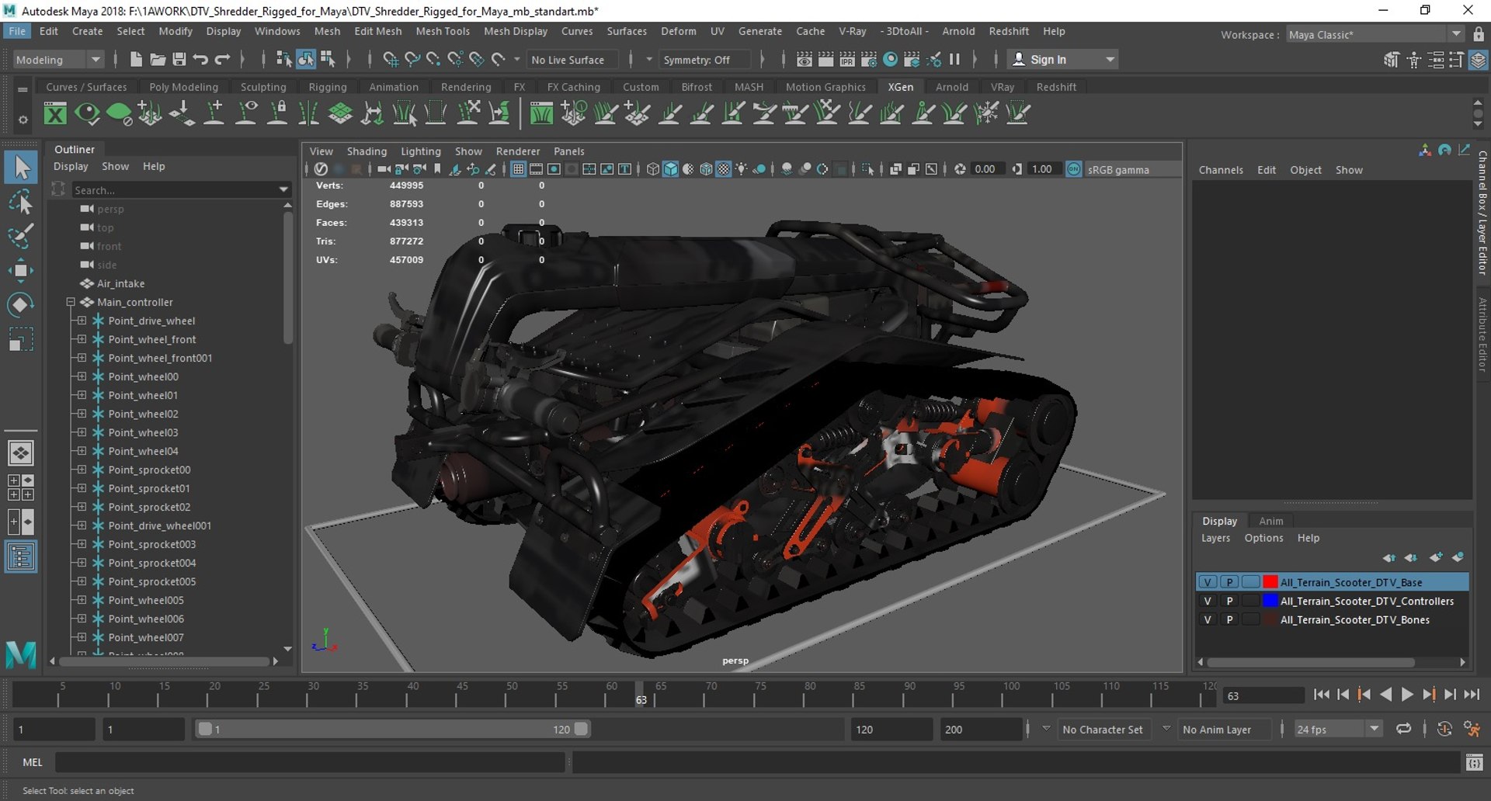Open the Sign In dropdown
This screenshot has height=801, width=1491.
pyautogui.click(x=1063, y=60)
